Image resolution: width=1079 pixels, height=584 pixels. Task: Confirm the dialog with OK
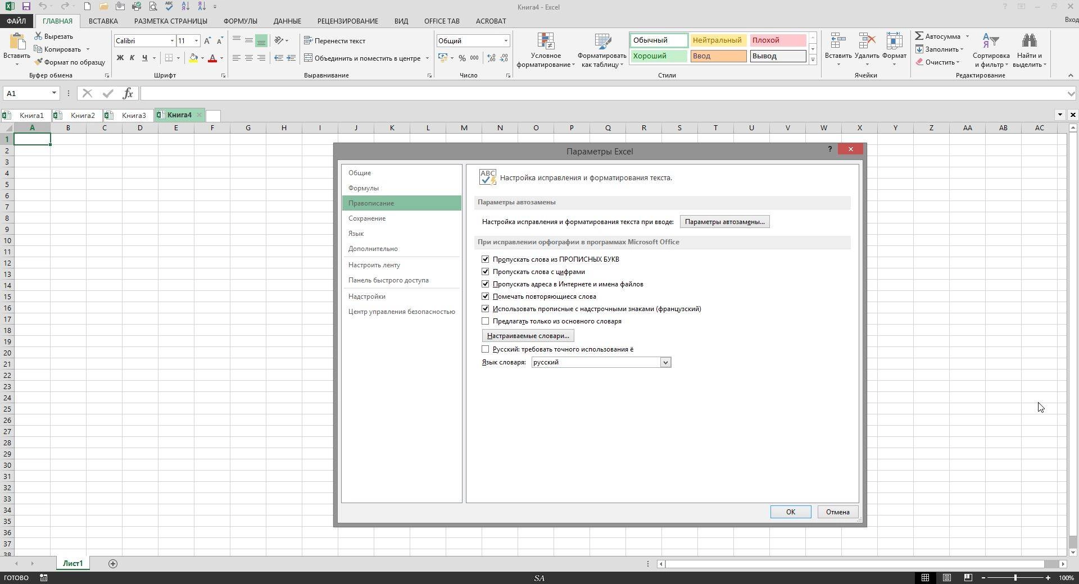coord(790,512)
